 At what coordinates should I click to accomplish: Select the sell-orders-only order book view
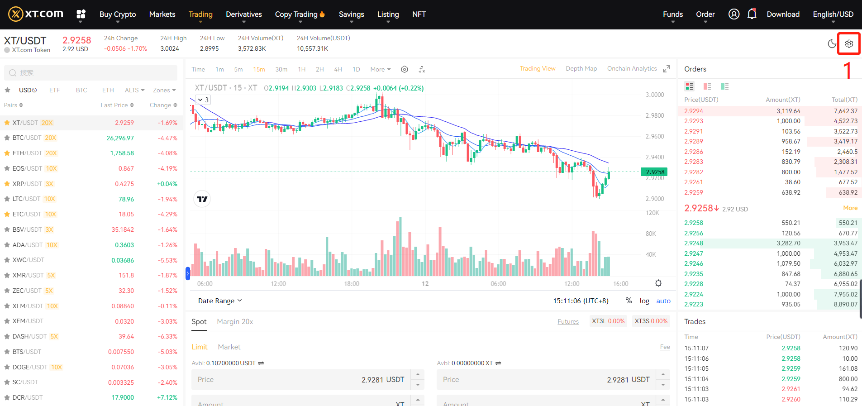click(x=707, y=86)
